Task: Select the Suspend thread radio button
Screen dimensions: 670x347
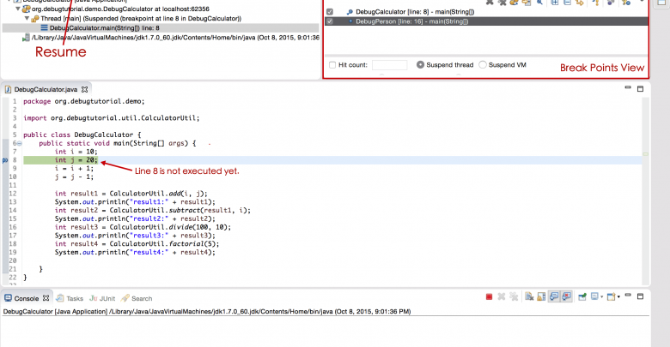Action: 420,65
